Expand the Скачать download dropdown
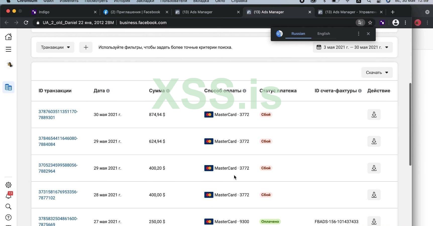 377,73
